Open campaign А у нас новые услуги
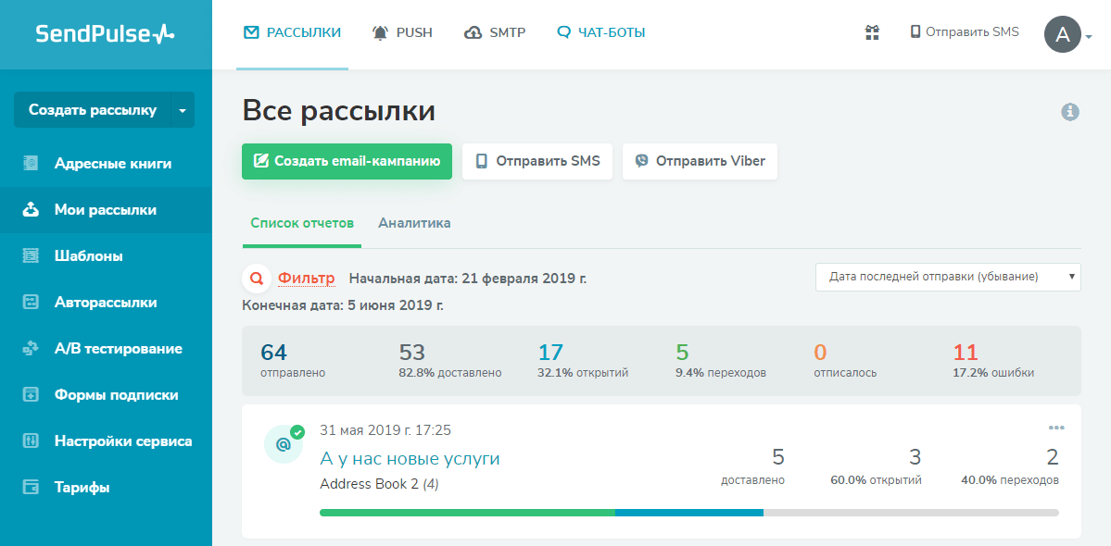This screenshot has height=546, width=1111. click(x=410, y=459)
